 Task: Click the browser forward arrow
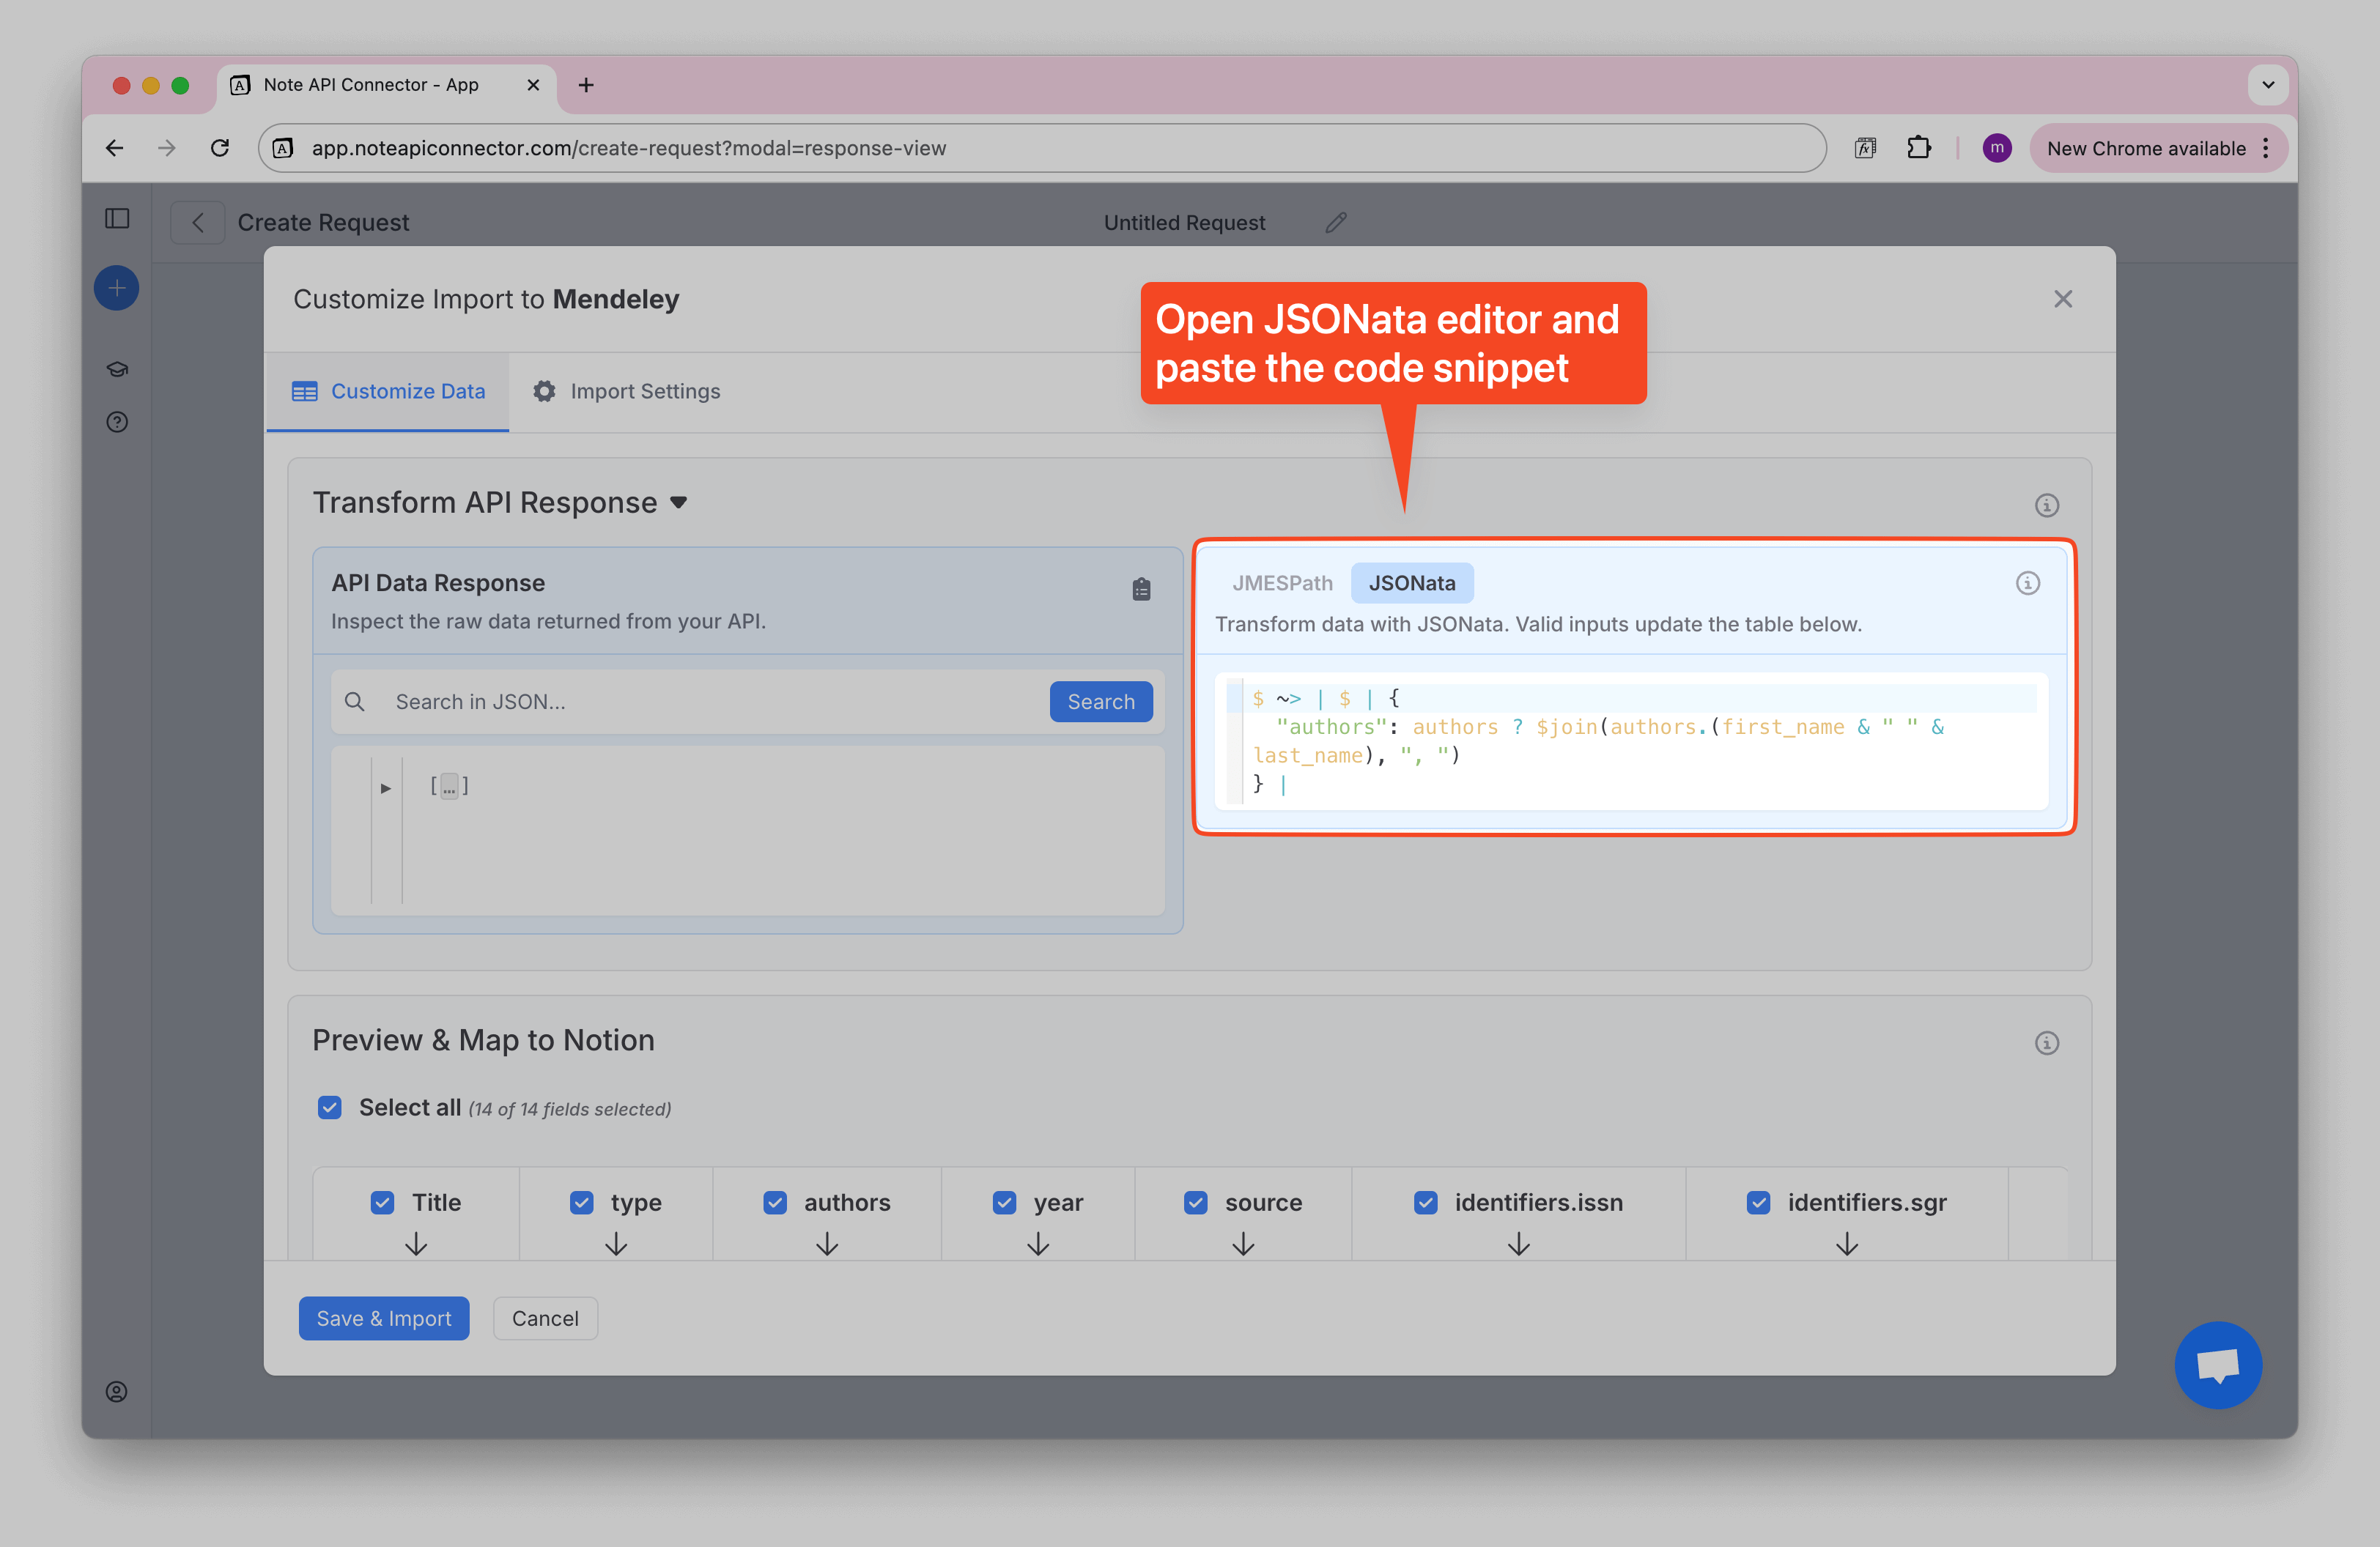tap(167, 148)
